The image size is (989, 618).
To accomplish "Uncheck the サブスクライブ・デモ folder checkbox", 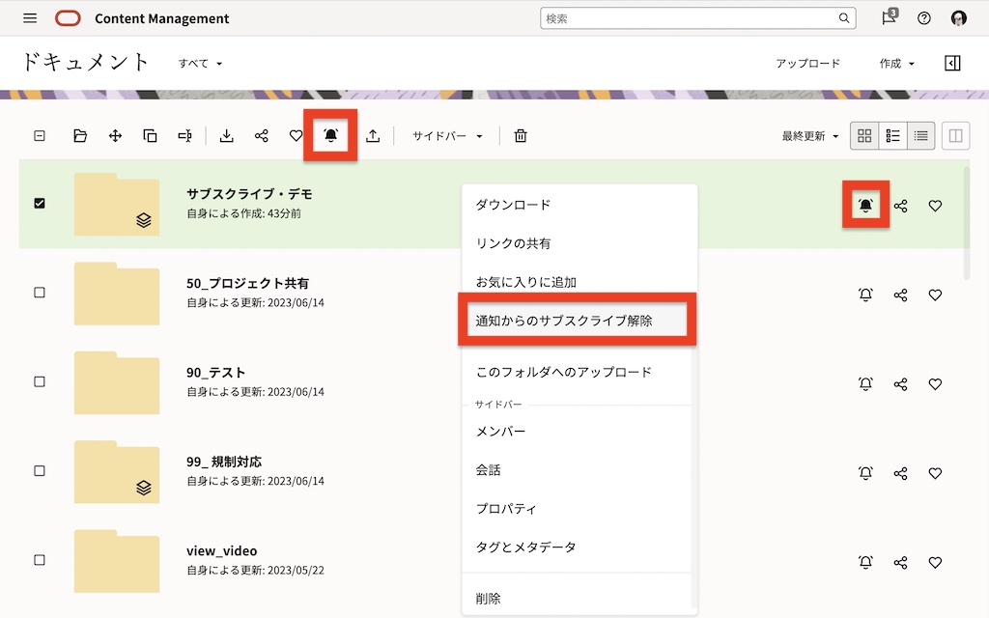I will coord(40,204).
